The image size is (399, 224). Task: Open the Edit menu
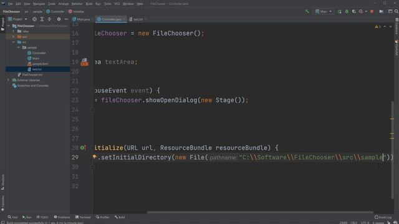[x=18, y=4]
